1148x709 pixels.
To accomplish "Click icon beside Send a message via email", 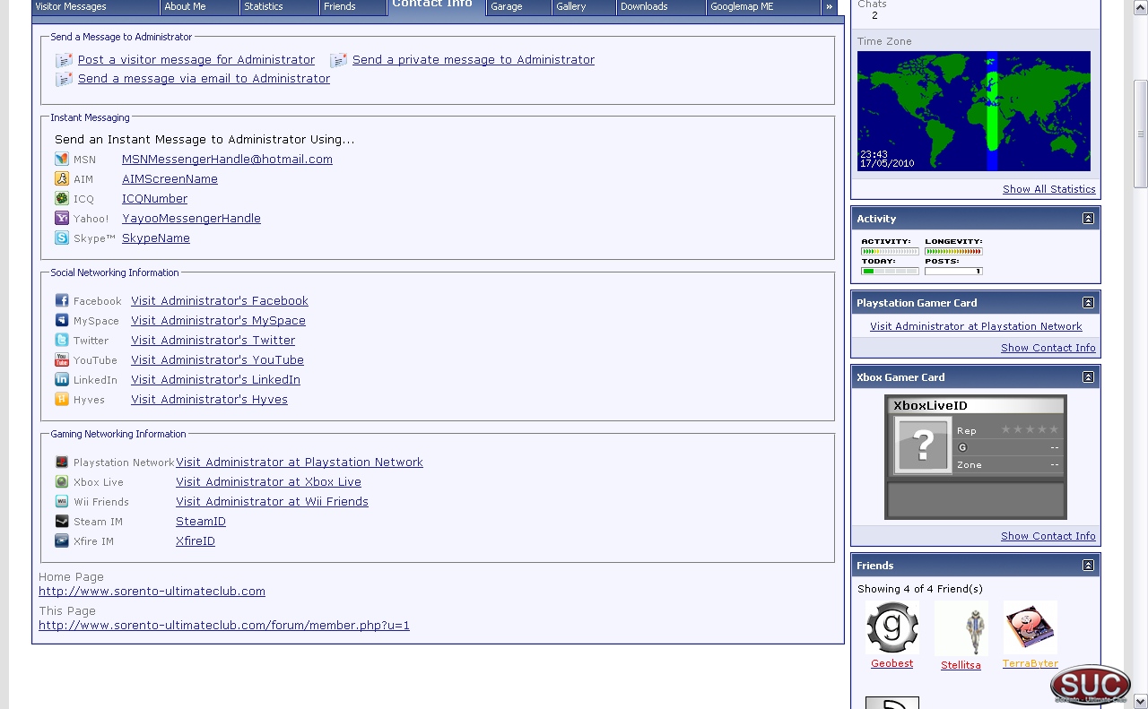I will [64, 79].
